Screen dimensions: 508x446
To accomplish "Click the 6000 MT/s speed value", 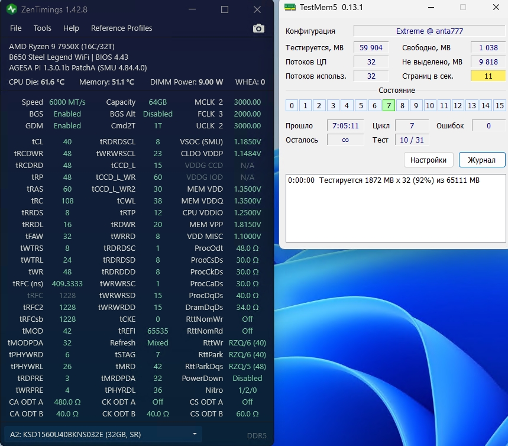I will pyautogui.click(x=67, y=102).
